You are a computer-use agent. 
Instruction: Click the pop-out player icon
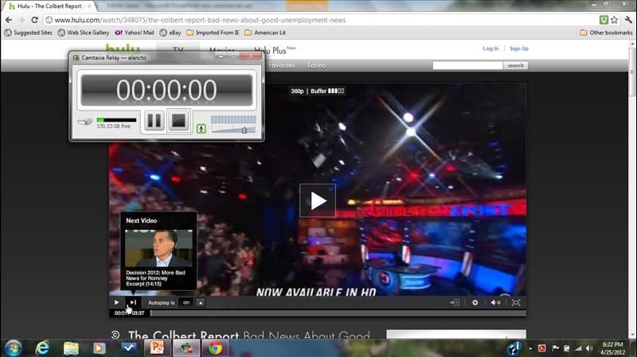[455, 303]
